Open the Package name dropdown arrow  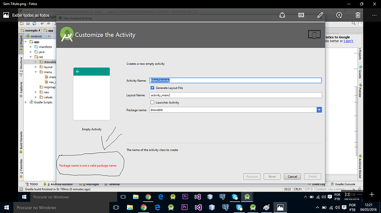[x=319, y=110]
